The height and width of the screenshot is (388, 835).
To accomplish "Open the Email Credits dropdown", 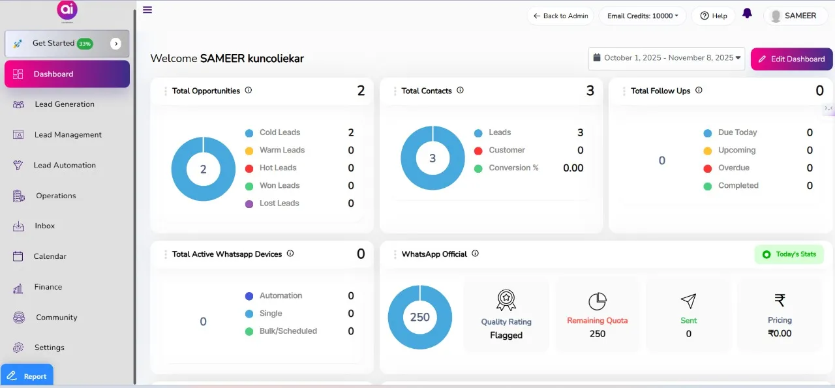I will tap(643, 16).
